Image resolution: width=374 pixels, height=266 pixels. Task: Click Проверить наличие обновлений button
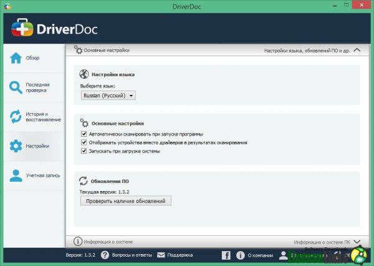coord(126,201)
